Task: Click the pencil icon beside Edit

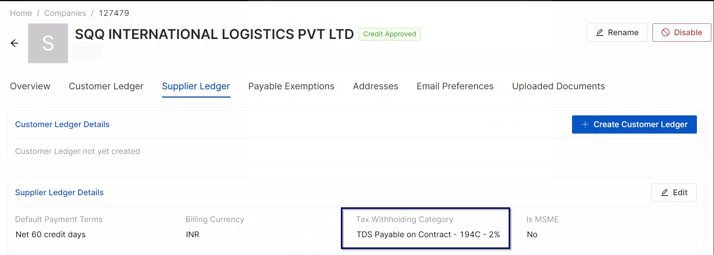Action: coord(665,193)
